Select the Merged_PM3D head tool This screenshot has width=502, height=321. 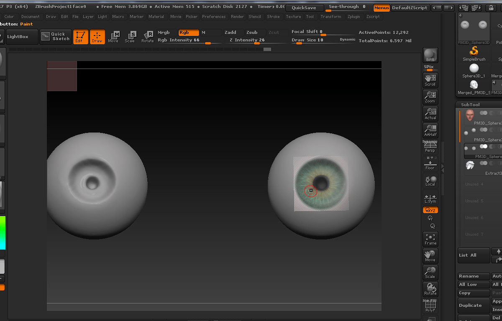point(474,87)
